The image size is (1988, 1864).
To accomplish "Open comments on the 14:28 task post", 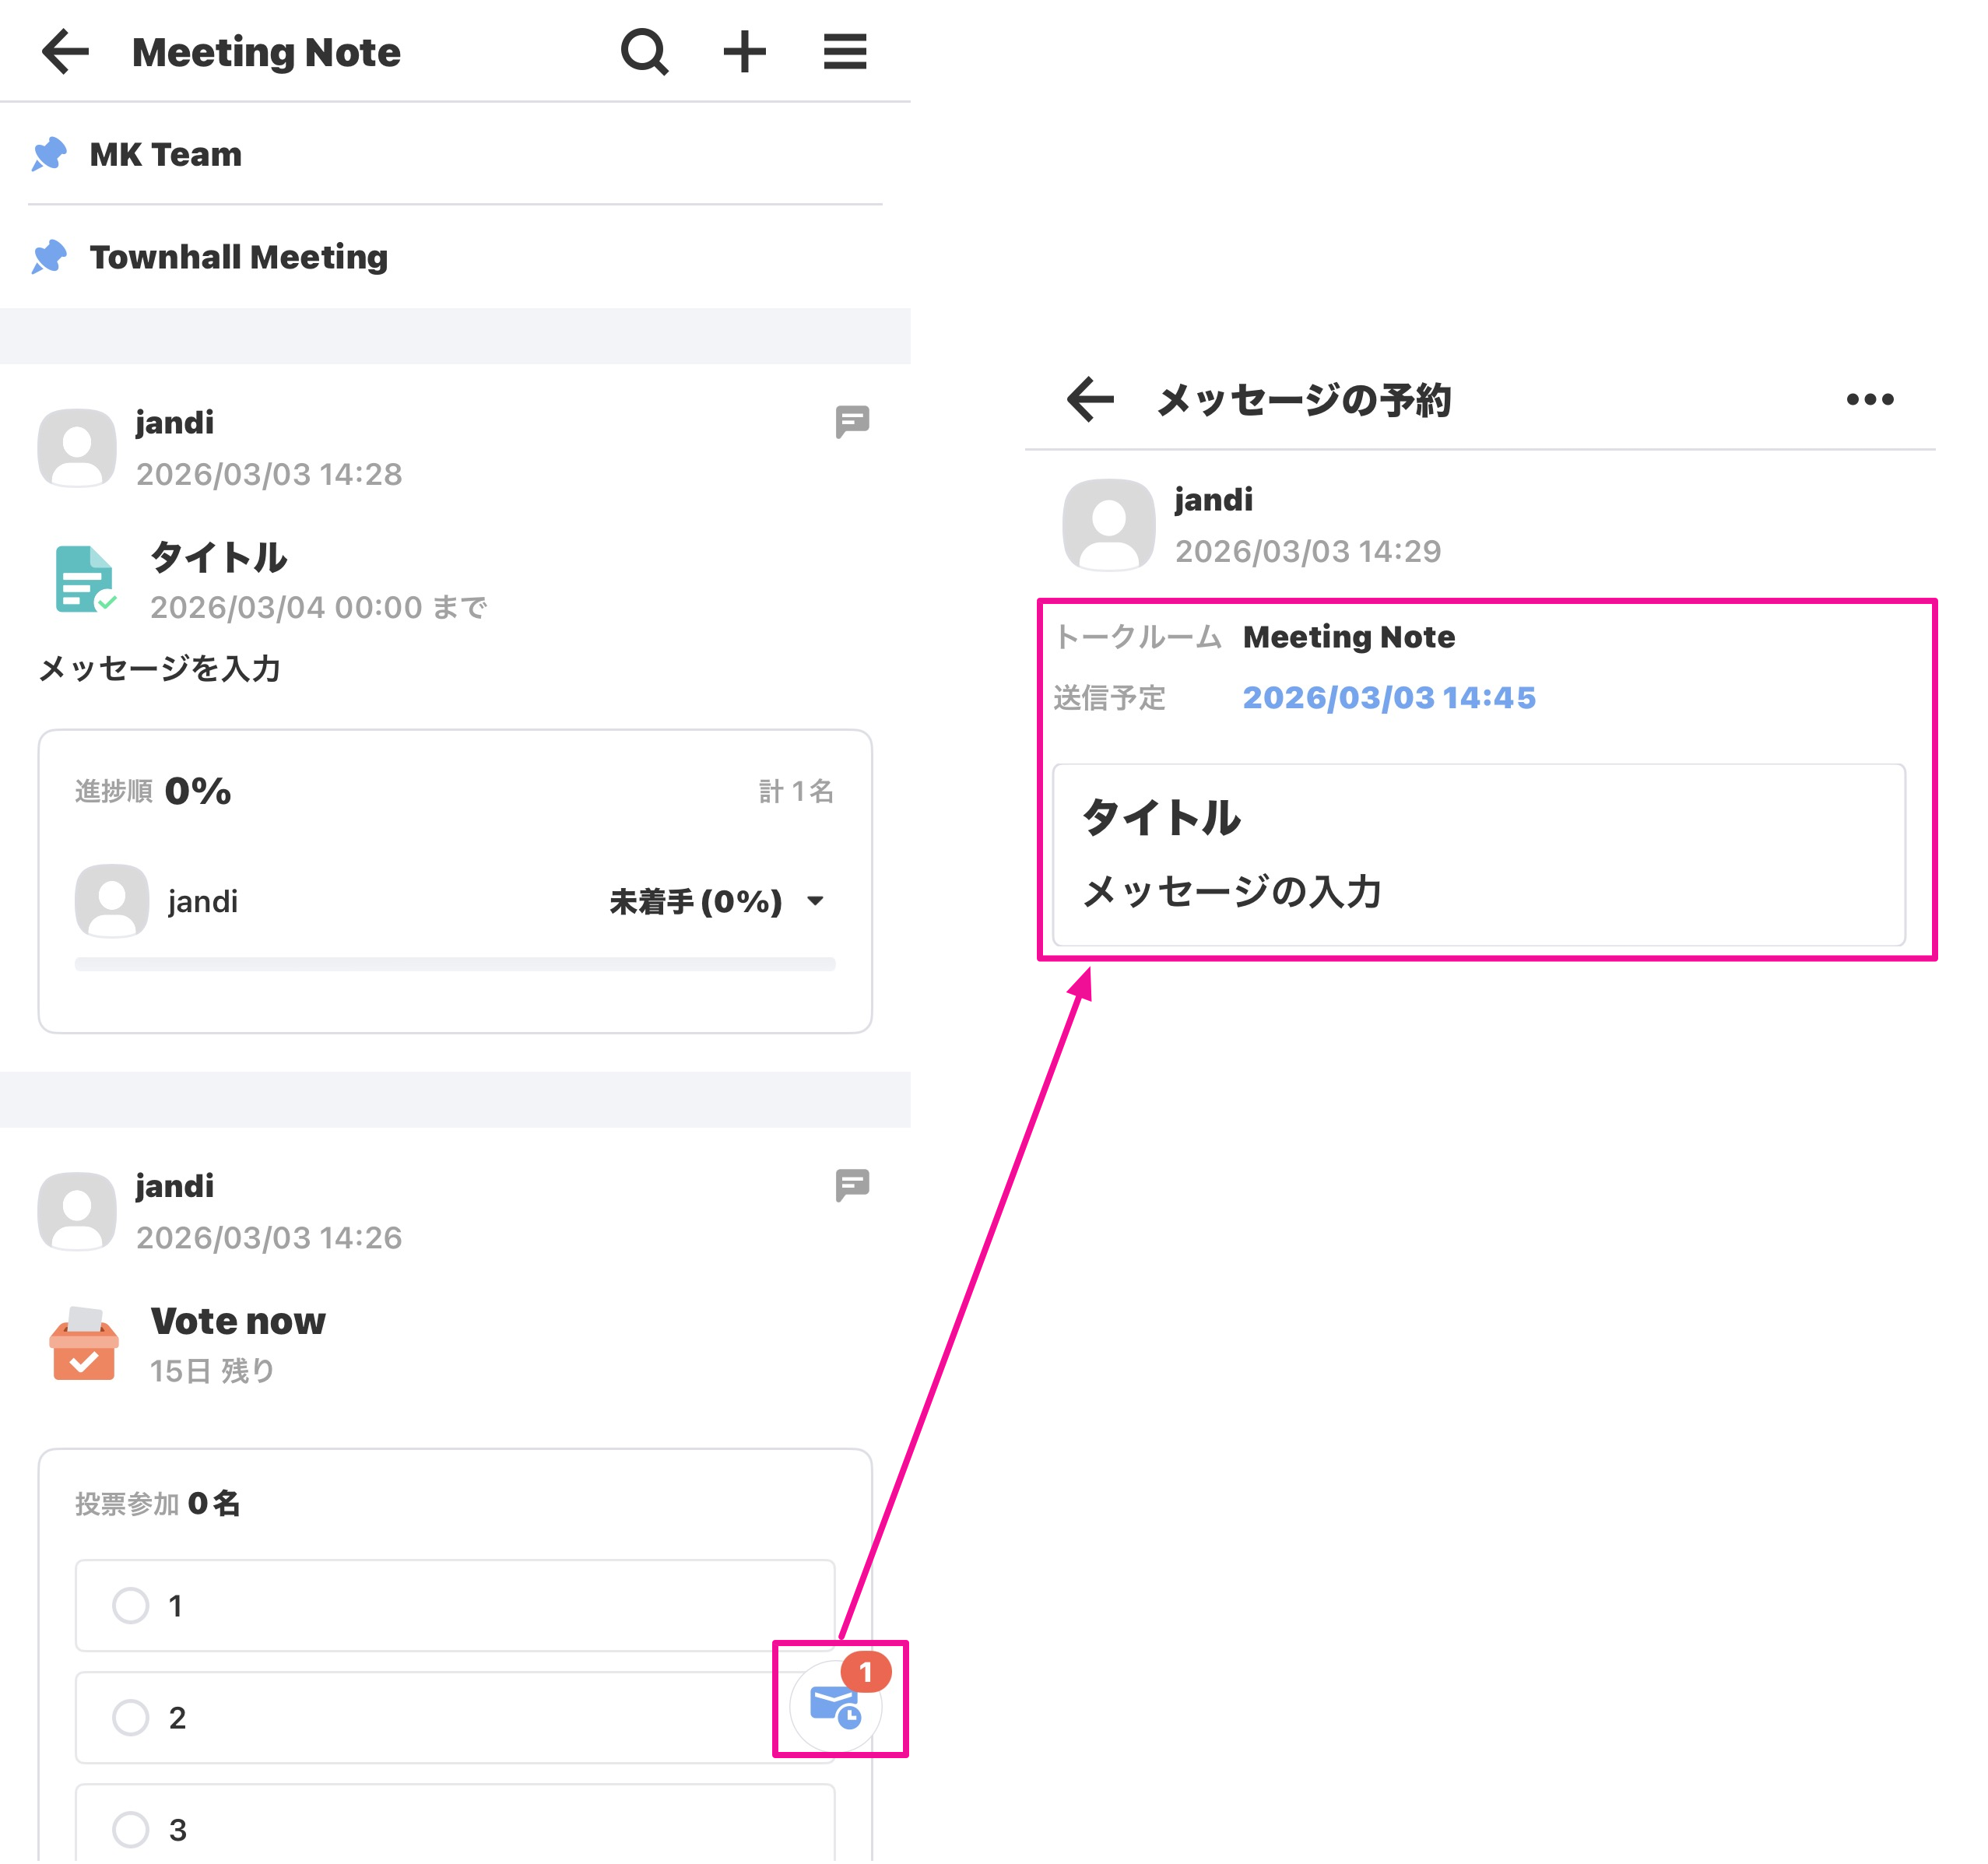I will click(x=852, y=422).
